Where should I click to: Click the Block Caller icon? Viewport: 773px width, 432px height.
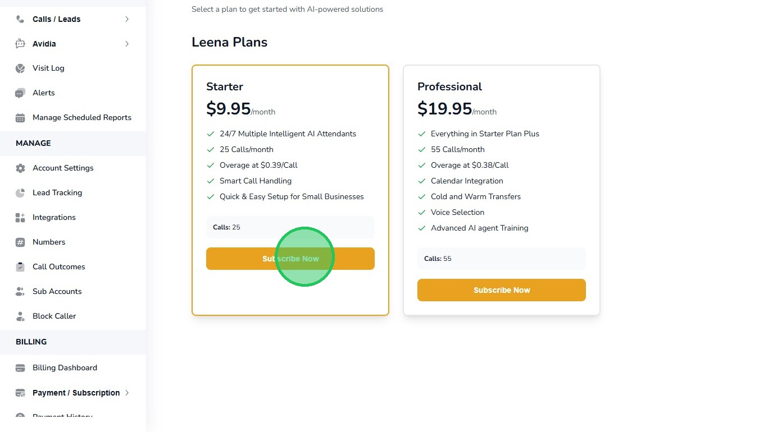point(20,316)
